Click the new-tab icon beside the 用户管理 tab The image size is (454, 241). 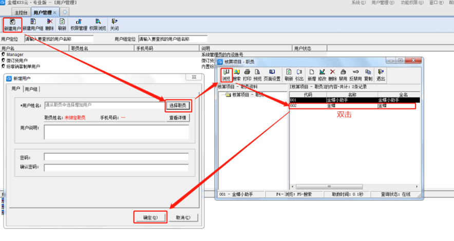click(65, 12)
